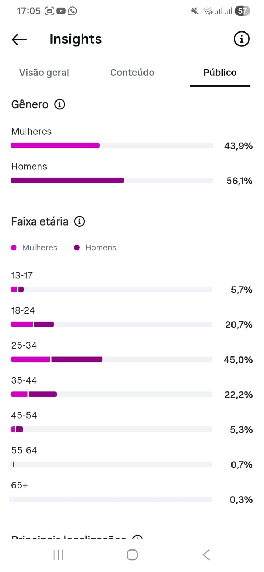This screenshot has width=264, height=572.
Task: Tap the info icon beside Principais localizações
Action: [x=137, y=538]
